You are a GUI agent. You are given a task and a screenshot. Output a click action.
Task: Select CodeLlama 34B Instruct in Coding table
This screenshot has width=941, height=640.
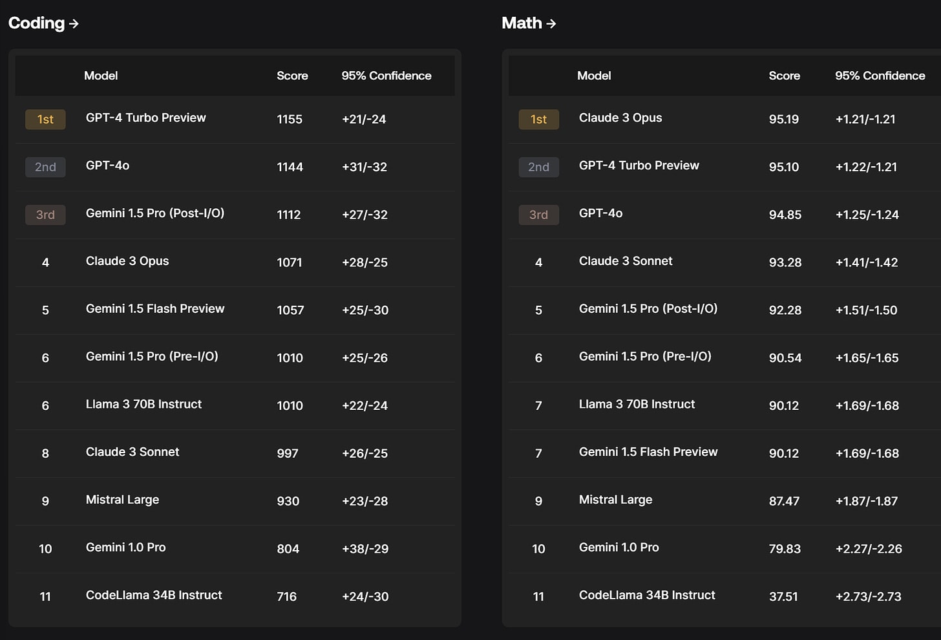pos(154,595)
